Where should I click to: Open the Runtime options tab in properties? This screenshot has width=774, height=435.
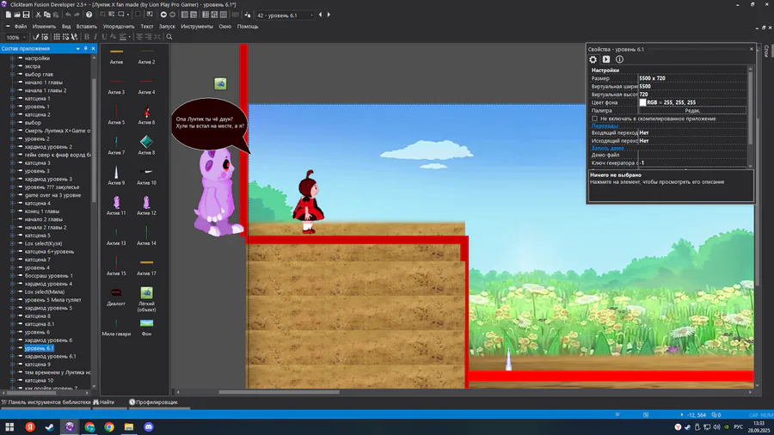[606, 59]
